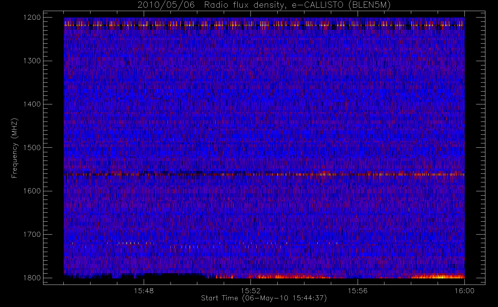Click the 1500 frequency tick label
The width and height of the screenshot is (498, 307).
coord(32,148)
